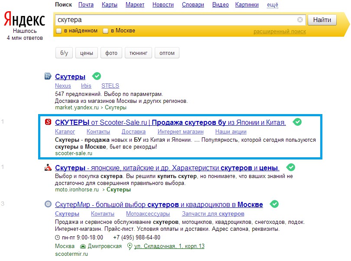Image resolution: width=351 pixels, height=261 pixels.
Task: Click the Yandex Market icon beside Скутеры
Action: point(48,76)
